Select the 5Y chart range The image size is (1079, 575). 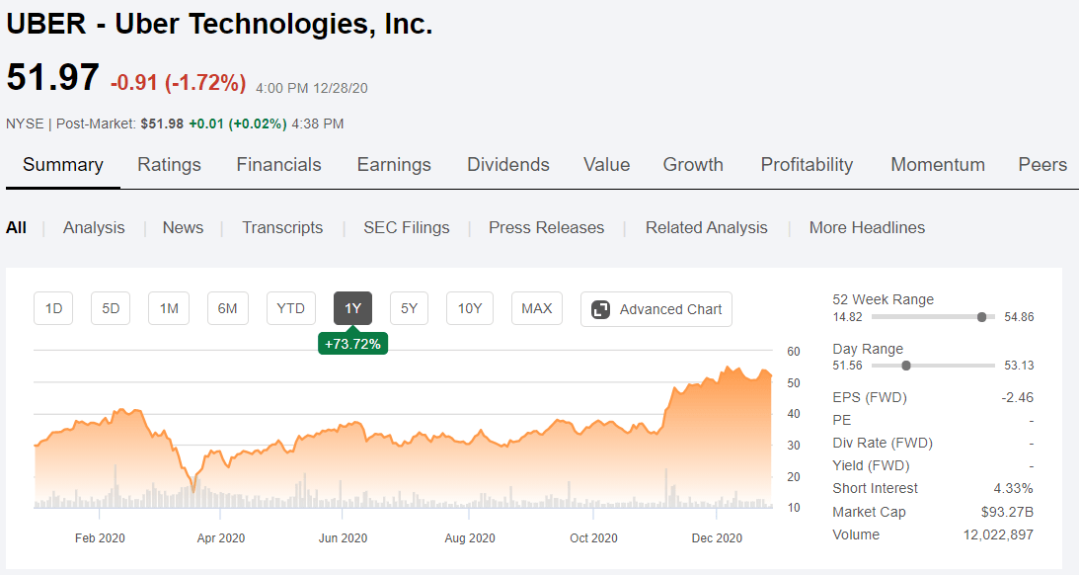click(x=410, y=308)
